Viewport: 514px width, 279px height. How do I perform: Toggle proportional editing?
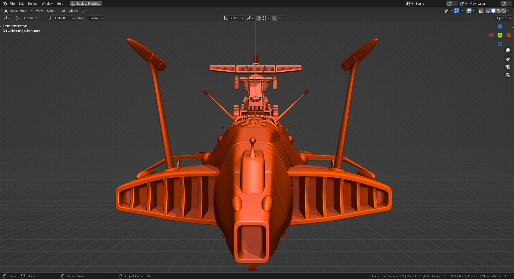click(274, 18)
